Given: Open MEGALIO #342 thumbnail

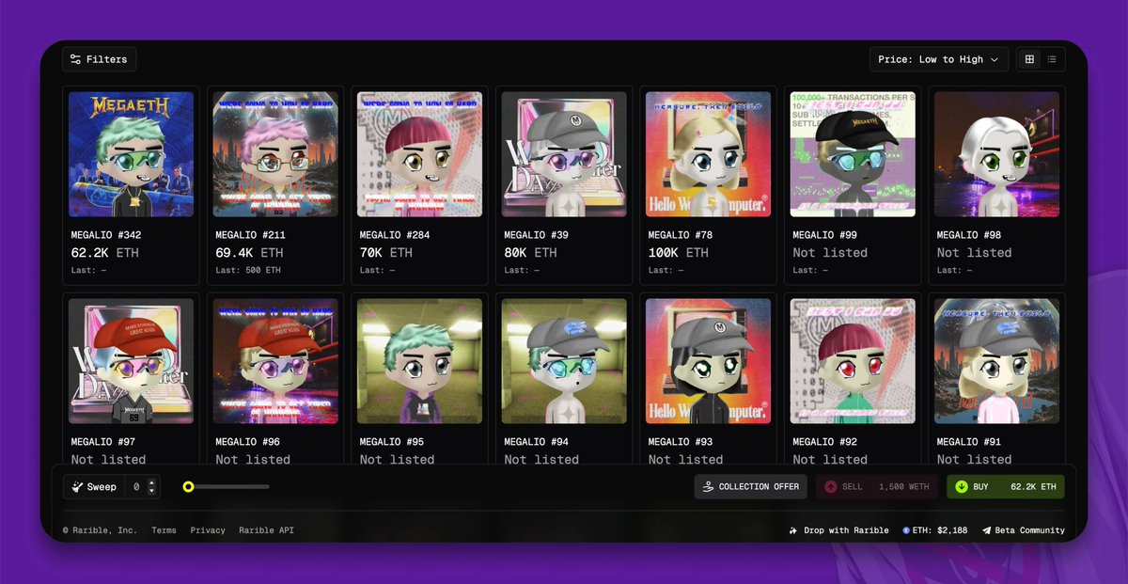Looking at the screenshot, I should pos(132,154).
